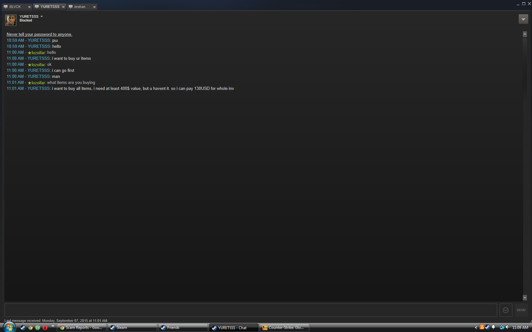
Task: Click the SEND button
Action: coord(521,310)
